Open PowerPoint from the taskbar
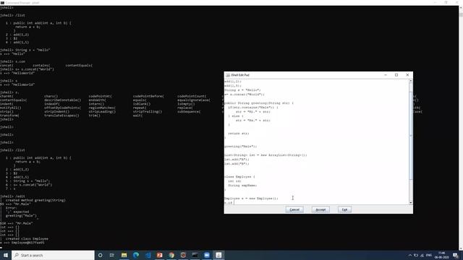The width and height of the screenshot is (463, 260). pos(159,255)
